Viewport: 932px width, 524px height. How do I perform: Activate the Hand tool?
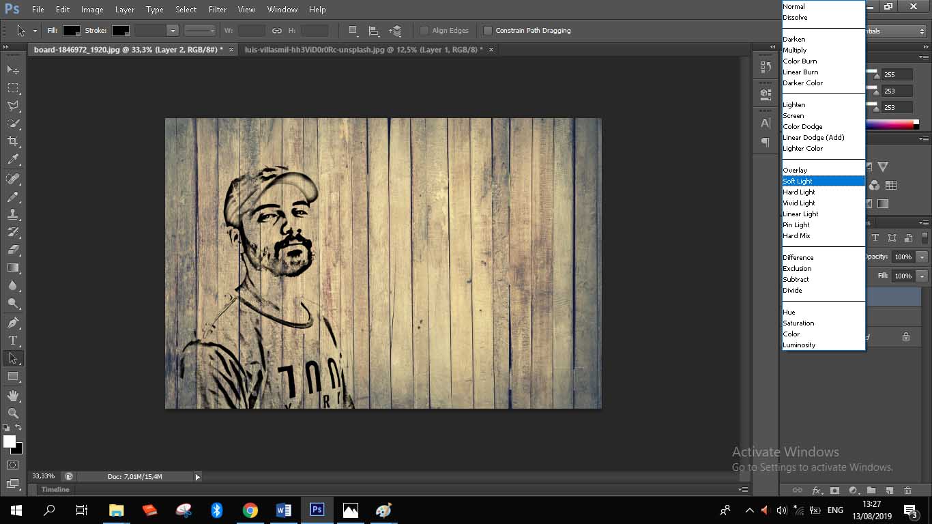(x=13, y=395)
